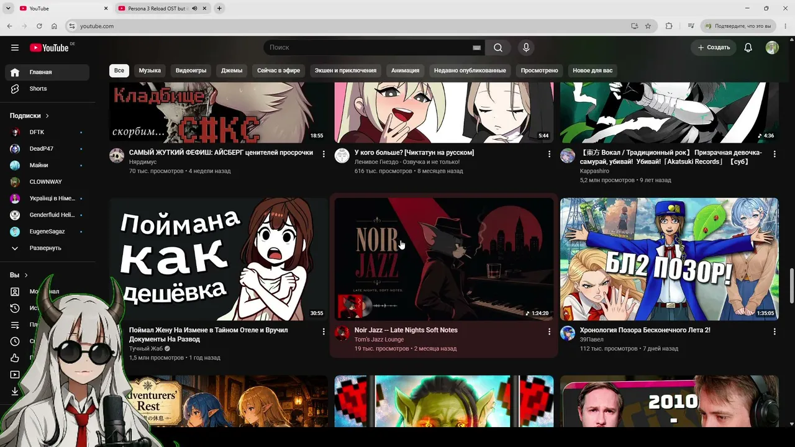Image resolution: width=795 pixels, height=447 pixels.
Task: Open Tom's Jazz Lounge channel avatar
Action: tap(342, 333)
